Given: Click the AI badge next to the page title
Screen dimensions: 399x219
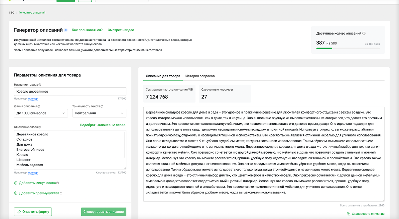Looking at the screenshot, I should point(66,30).
